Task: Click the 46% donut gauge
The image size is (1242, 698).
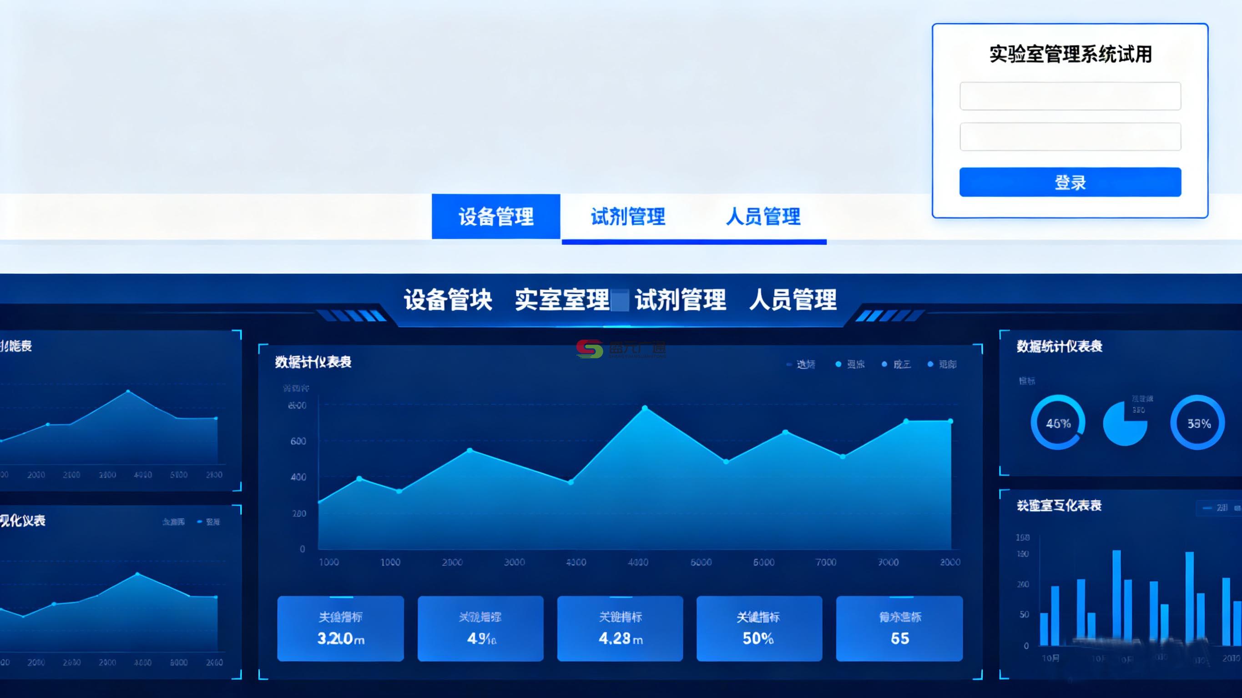Action: 1058,423
